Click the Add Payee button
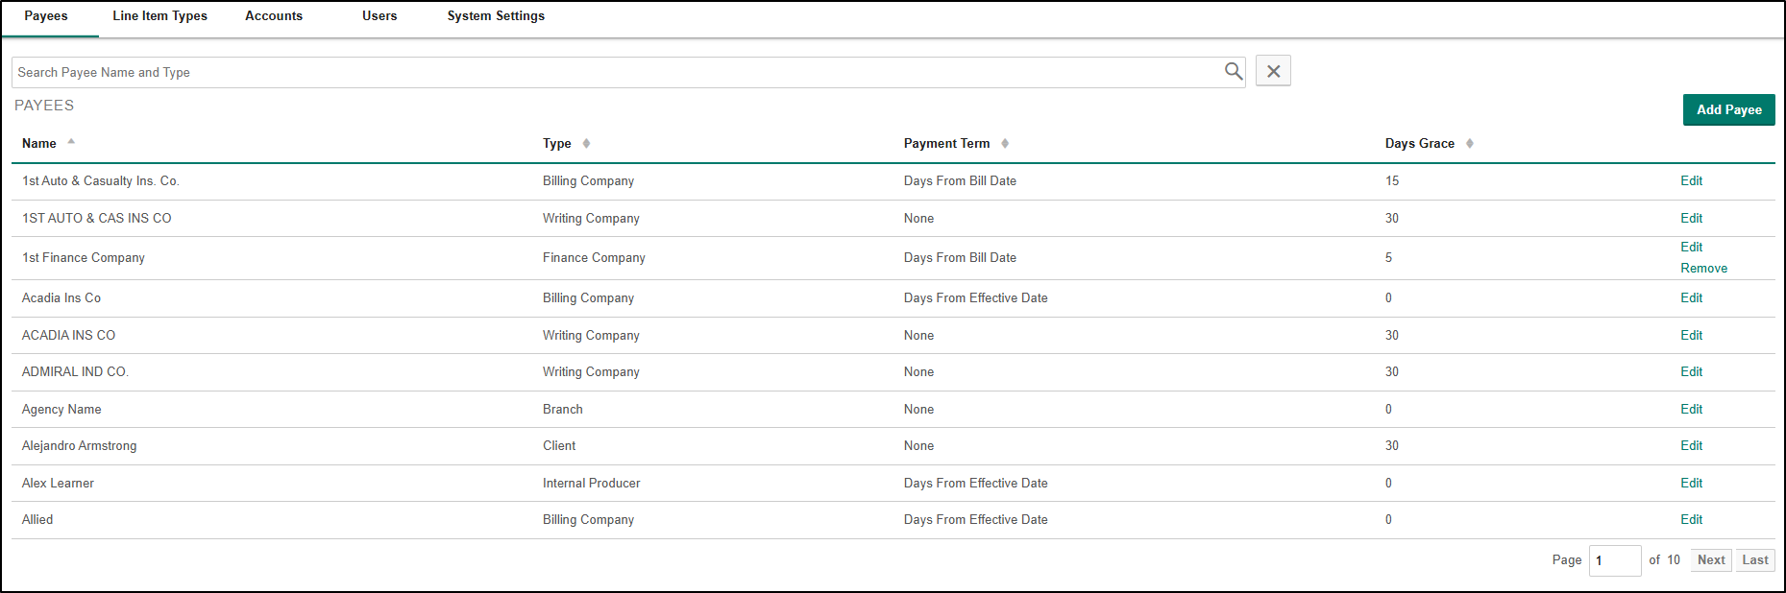The height and width of the screenshot is (593, 1786). click(x=1728, y=109)
